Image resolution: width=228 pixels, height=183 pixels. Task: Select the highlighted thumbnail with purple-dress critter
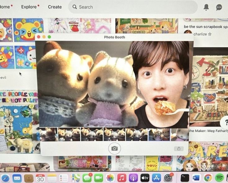[159, 135]
